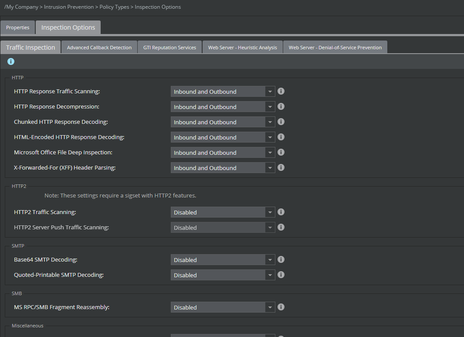Image resolution: width=464 pixels, height=337 pixels.
Task: Open Chunked HTTP Response Decoding dropdown
Action: coord(223,122)
